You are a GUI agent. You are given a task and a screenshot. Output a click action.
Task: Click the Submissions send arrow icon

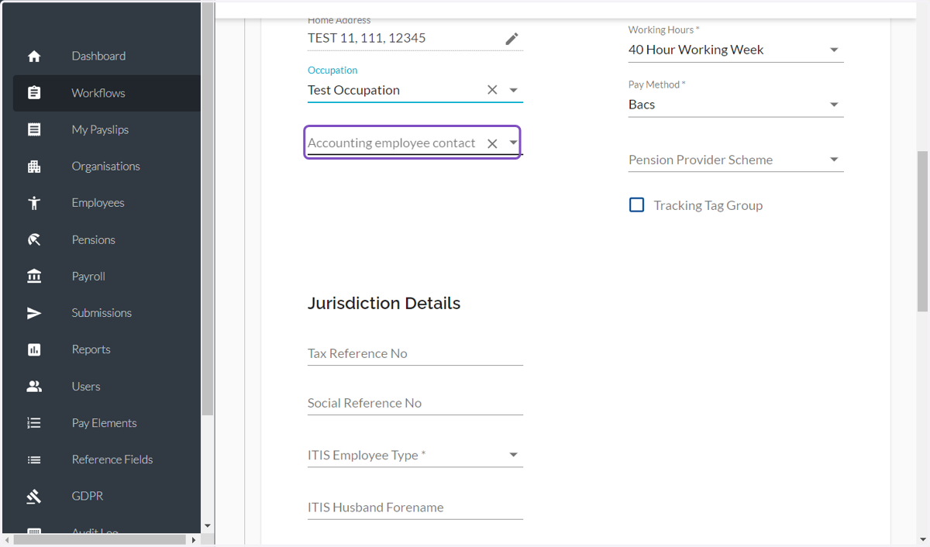[x=34, y=313]
